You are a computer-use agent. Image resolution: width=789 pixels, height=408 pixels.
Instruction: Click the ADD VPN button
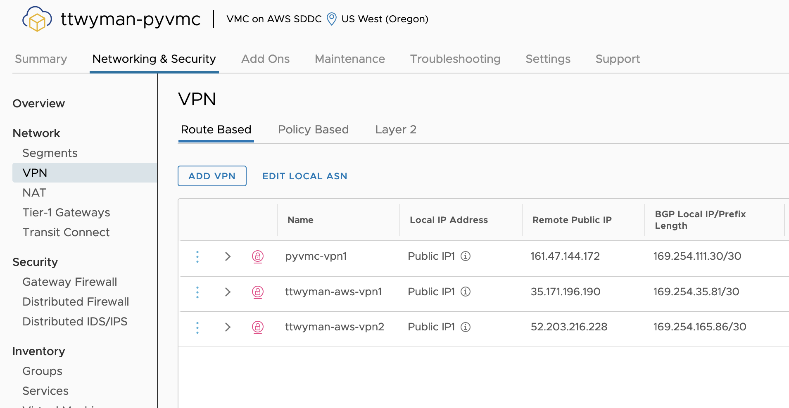tap(212, 176)
